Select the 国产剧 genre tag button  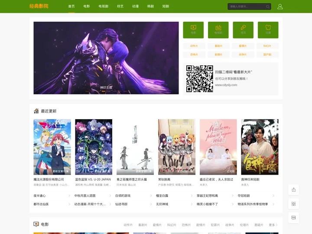(267, 55)
